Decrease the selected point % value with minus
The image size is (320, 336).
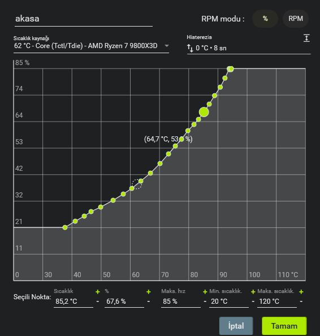click(149, 301)
